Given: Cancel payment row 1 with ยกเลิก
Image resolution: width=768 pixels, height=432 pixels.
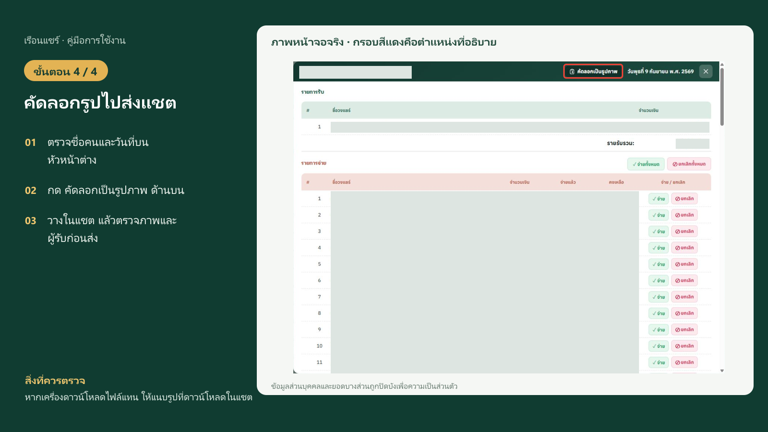Looking at the screenshot, I should coord(684,199).
